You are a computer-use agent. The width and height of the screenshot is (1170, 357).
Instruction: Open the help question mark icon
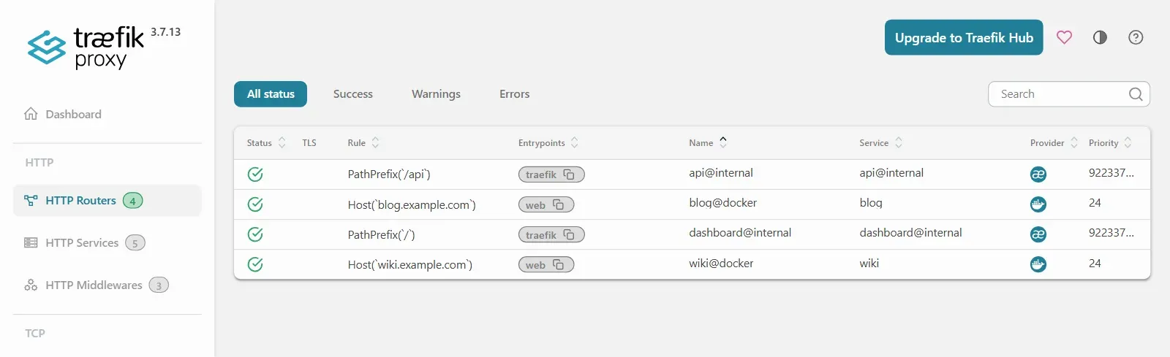[1136, 37]
